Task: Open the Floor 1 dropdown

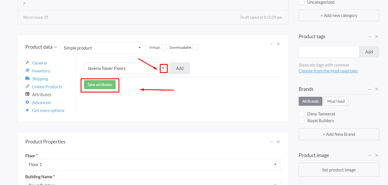Action: pos(153,165)
